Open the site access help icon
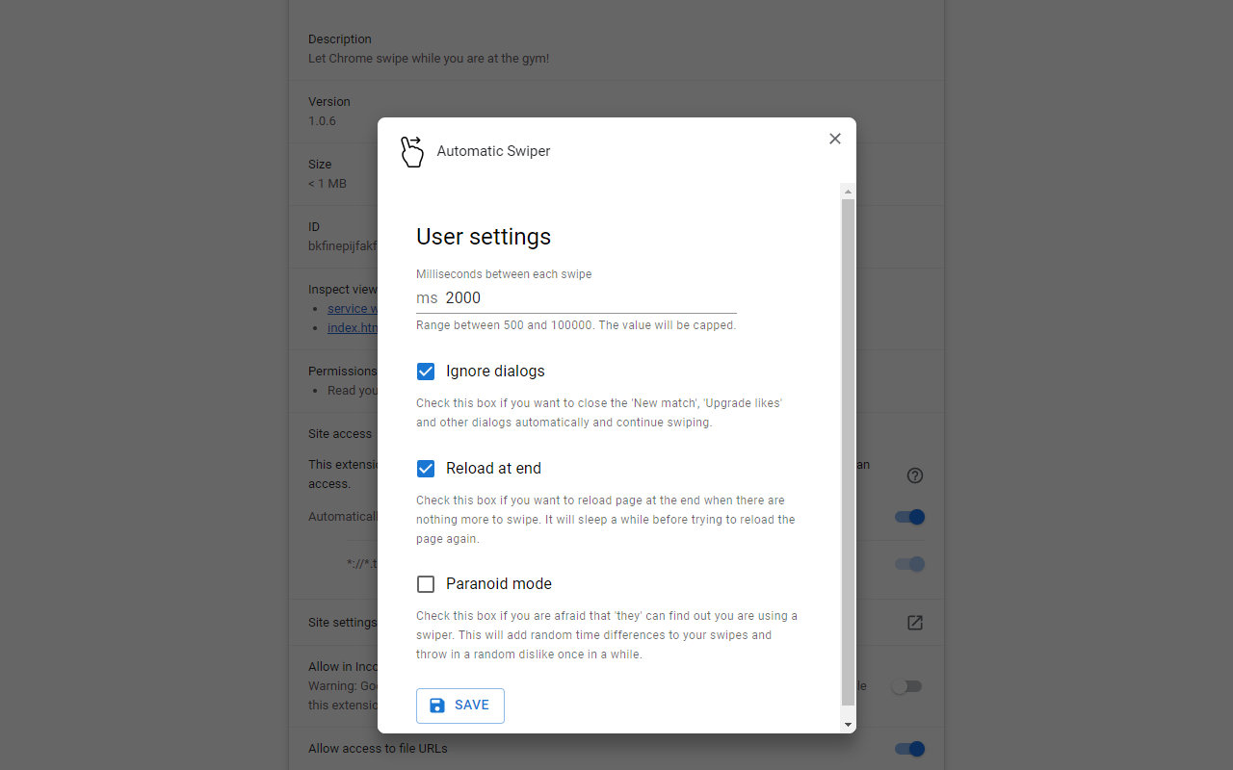This screenshot has width=1233, height=770. (915, 475)
